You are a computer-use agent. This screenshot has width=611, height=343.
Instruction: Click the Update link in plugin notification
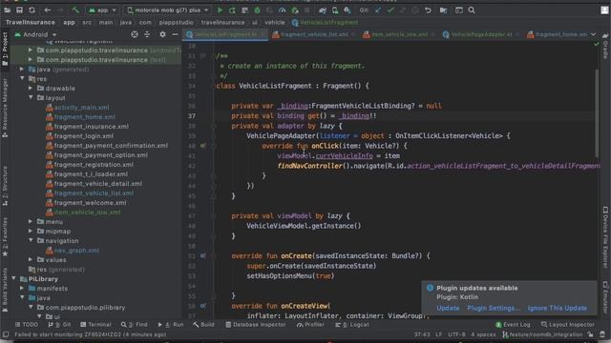[x=448, y=308]
